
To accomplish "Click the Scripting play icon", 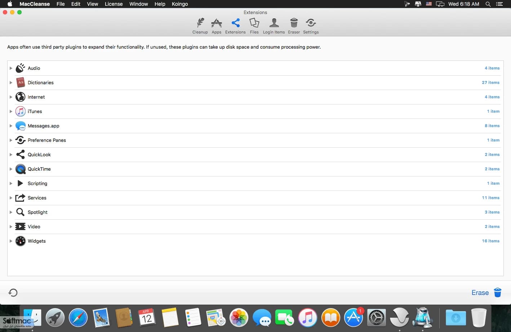I will click(x=21, y=183).
